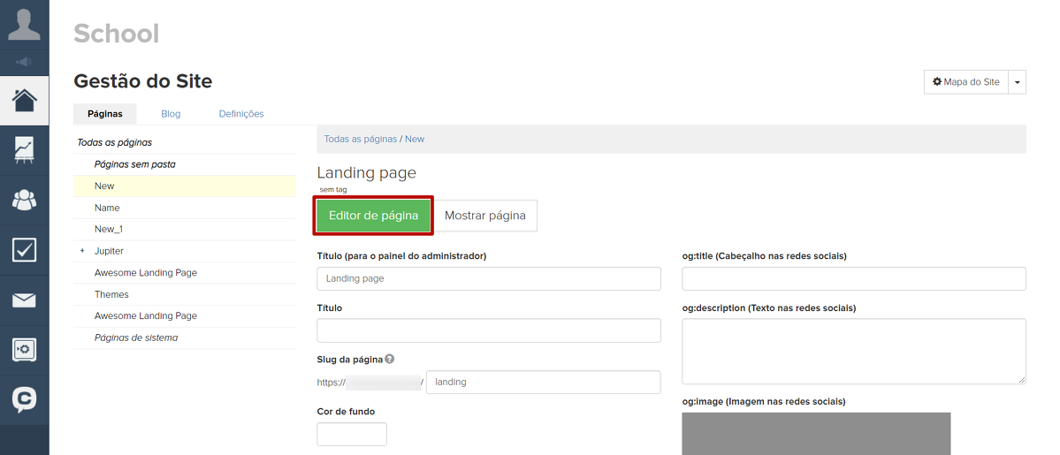1060x455 pixels.
Task: Switch to the Blog tab
Action: [x=171, y=114]
